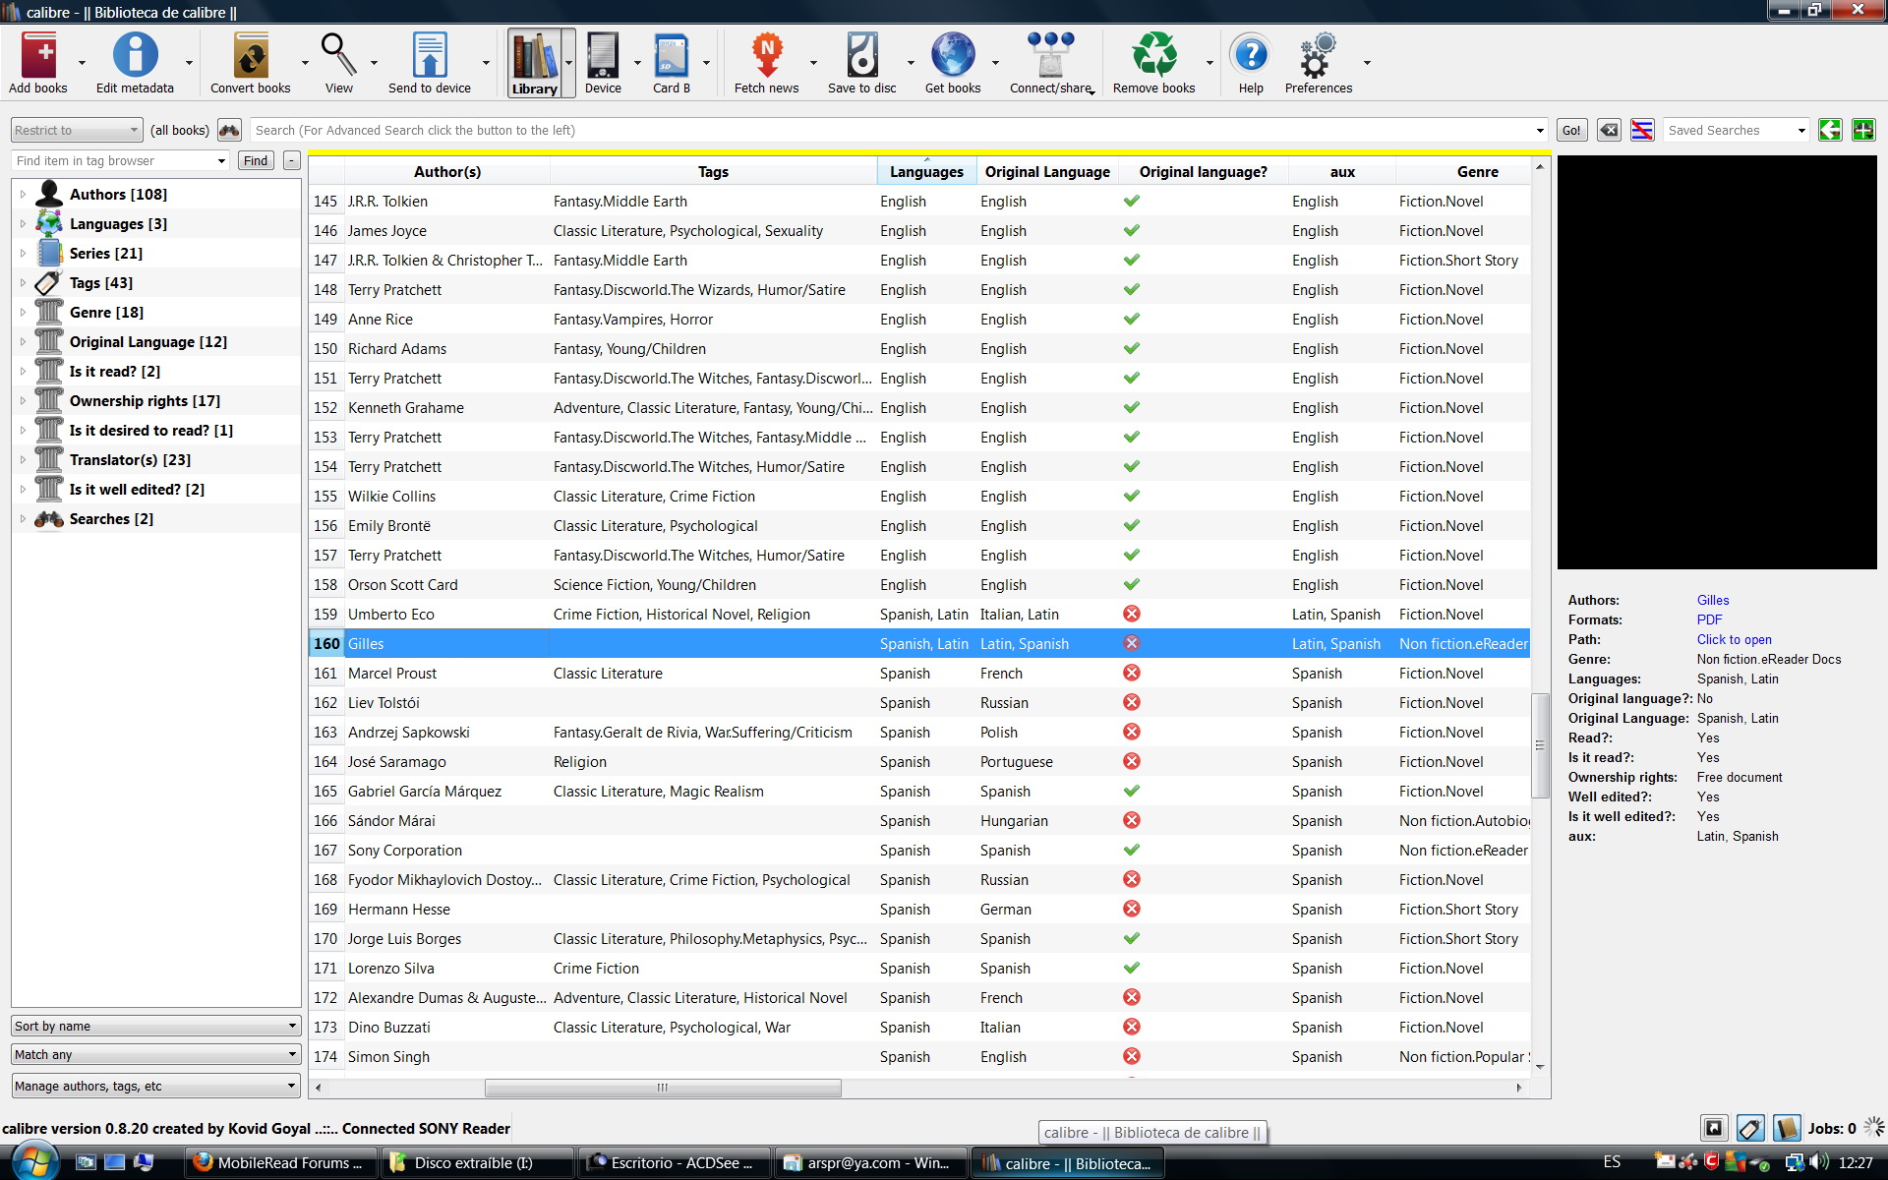Image resolution: width=1888 pixels, height=1180 pixels.
Task: Click the Remove books recycle icon
Action: 1153,56
